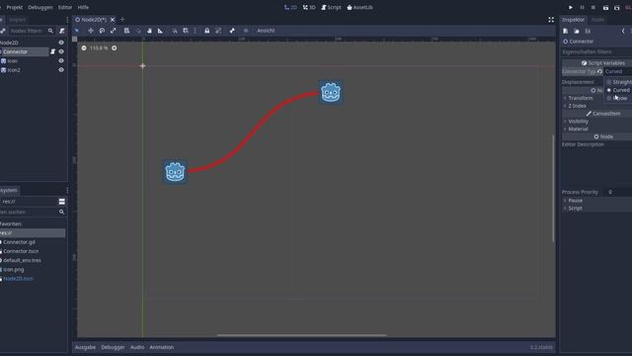This screenshot has height=356, width=632.
Task: Lock the selected node
Action: pos(206,31)
